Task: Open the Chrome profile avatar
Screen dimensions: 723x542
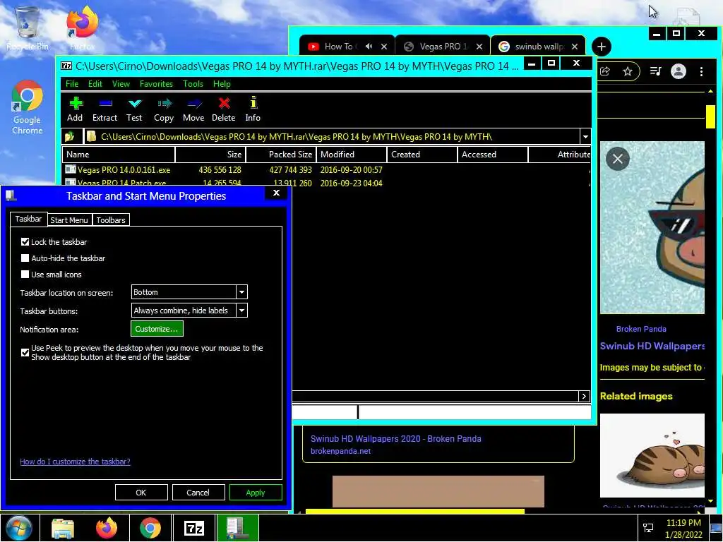Action: pyautogui.click(x=679, y=71)
